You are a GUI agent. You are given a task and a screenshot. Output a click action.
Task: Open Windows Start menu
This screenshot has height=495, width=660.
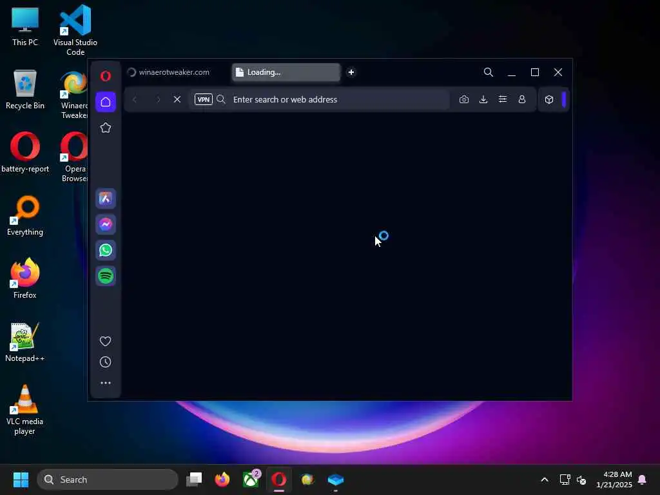21,480
